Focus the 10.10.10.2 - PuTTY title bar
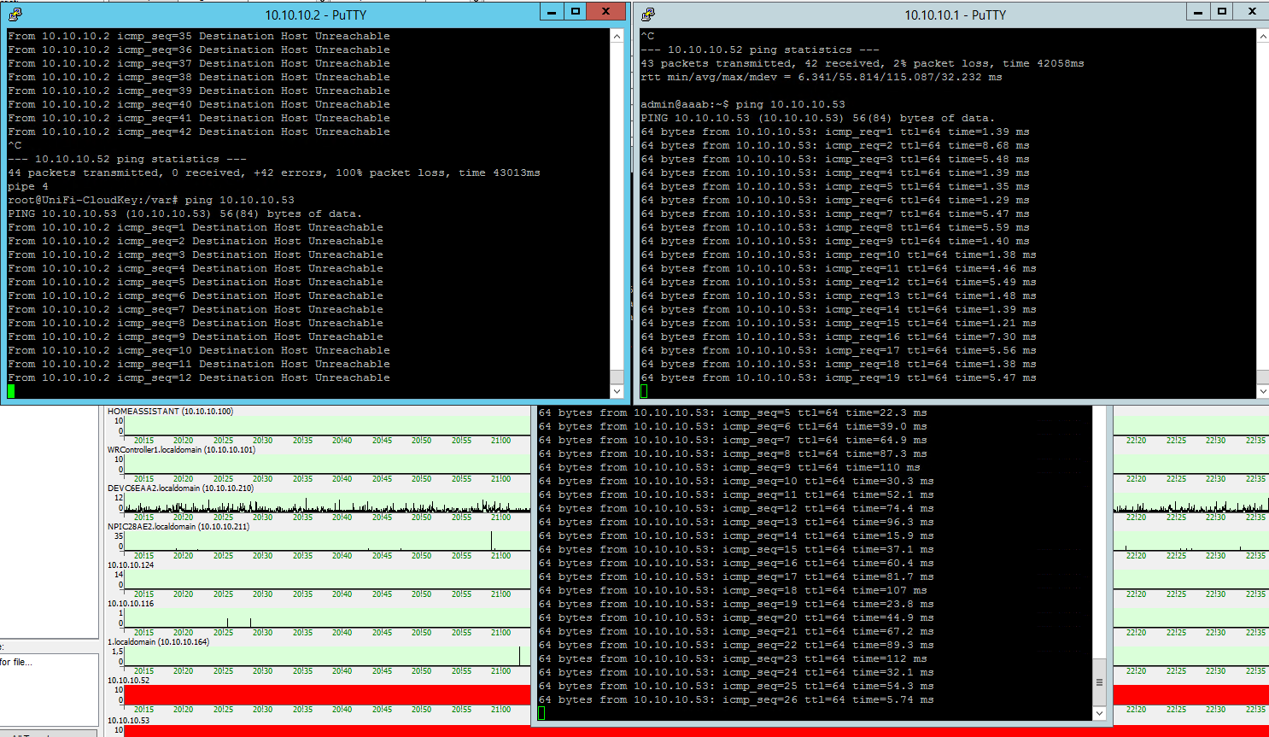This screenshot has width=1269, height=737. click(x=315, y=15)
